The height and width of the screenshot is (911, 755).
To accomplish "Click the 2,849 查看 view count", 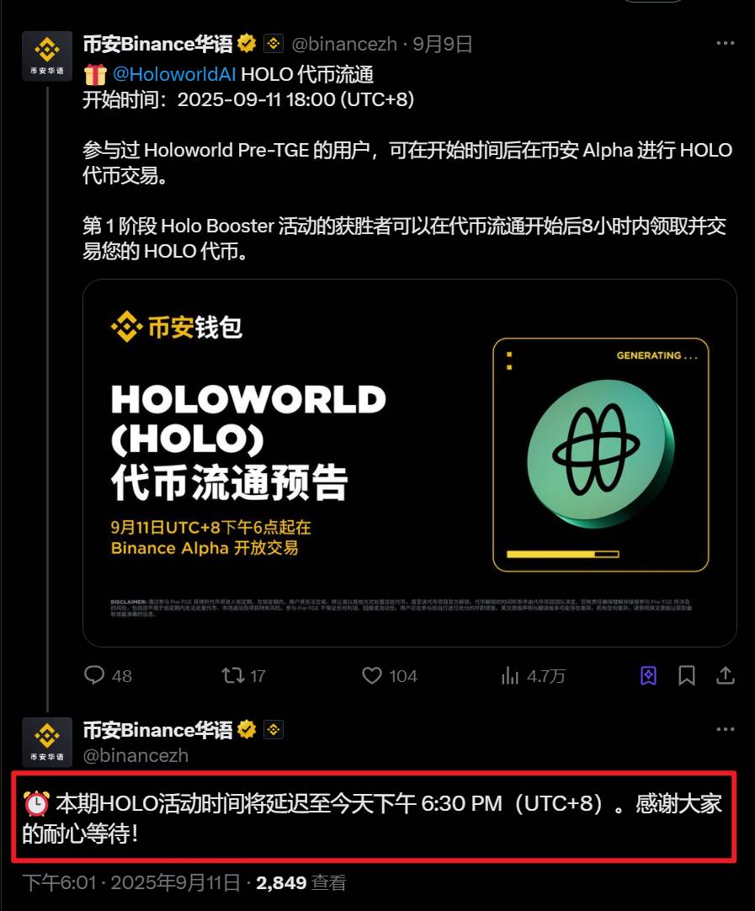I will 300,882.
